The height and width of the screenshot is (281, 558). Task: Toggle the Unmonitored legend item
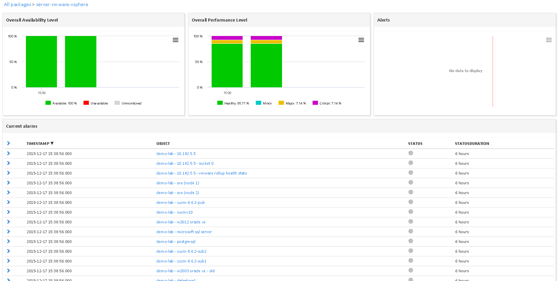[128, 103]
